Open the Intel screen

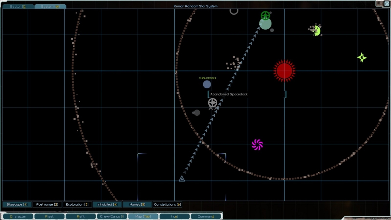(174, 216)
